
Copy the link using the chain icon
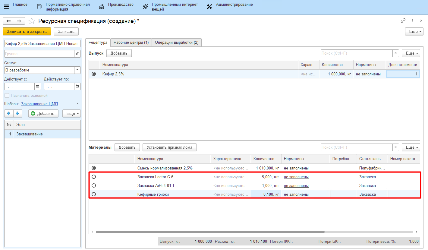click(403, 21)
